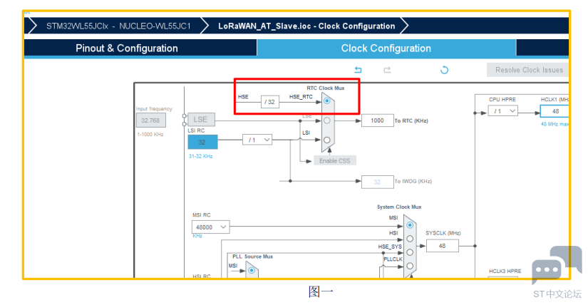
Task: Click the CPU HPRE label
Action: point(502,100)
